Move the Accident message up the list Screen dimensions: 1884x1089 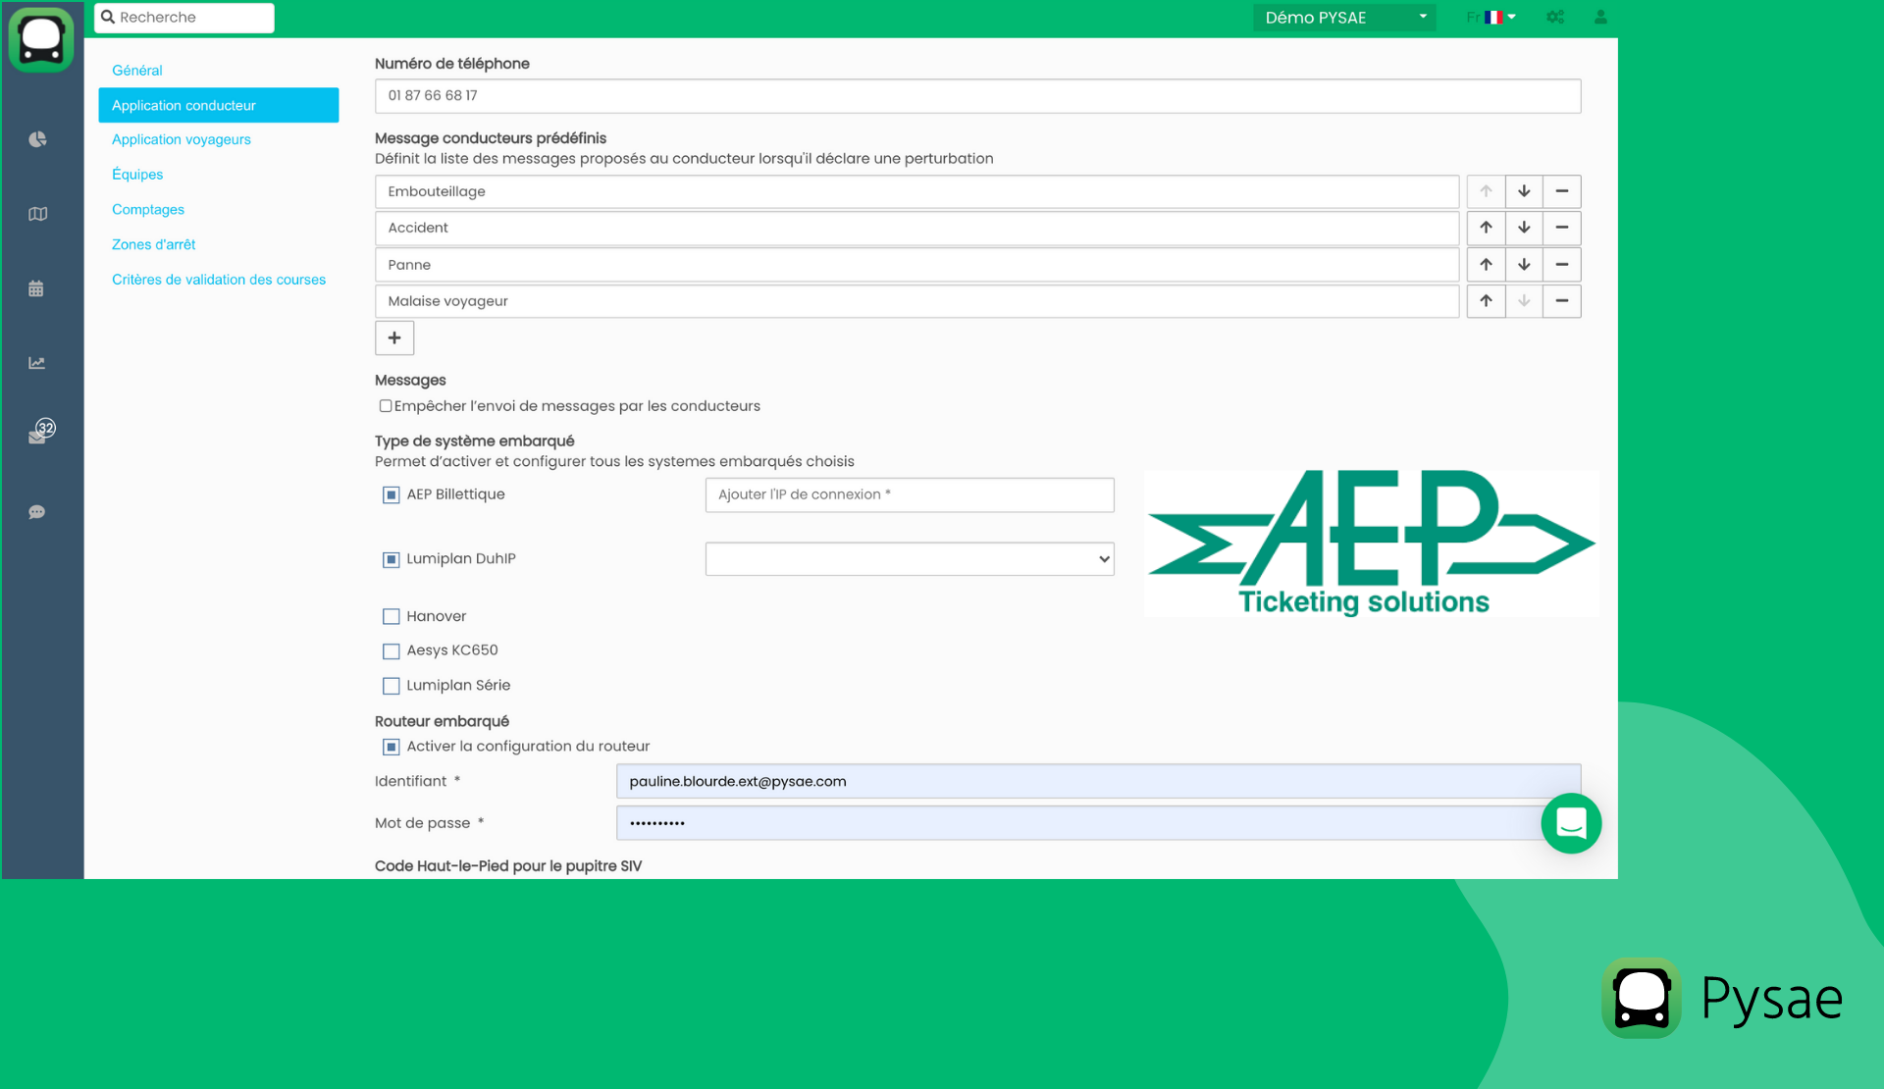(x=1486, y=228)
